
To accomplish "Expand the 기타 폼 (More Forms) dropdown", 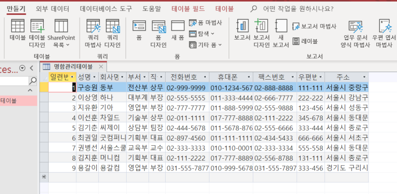I will point(205,45).
